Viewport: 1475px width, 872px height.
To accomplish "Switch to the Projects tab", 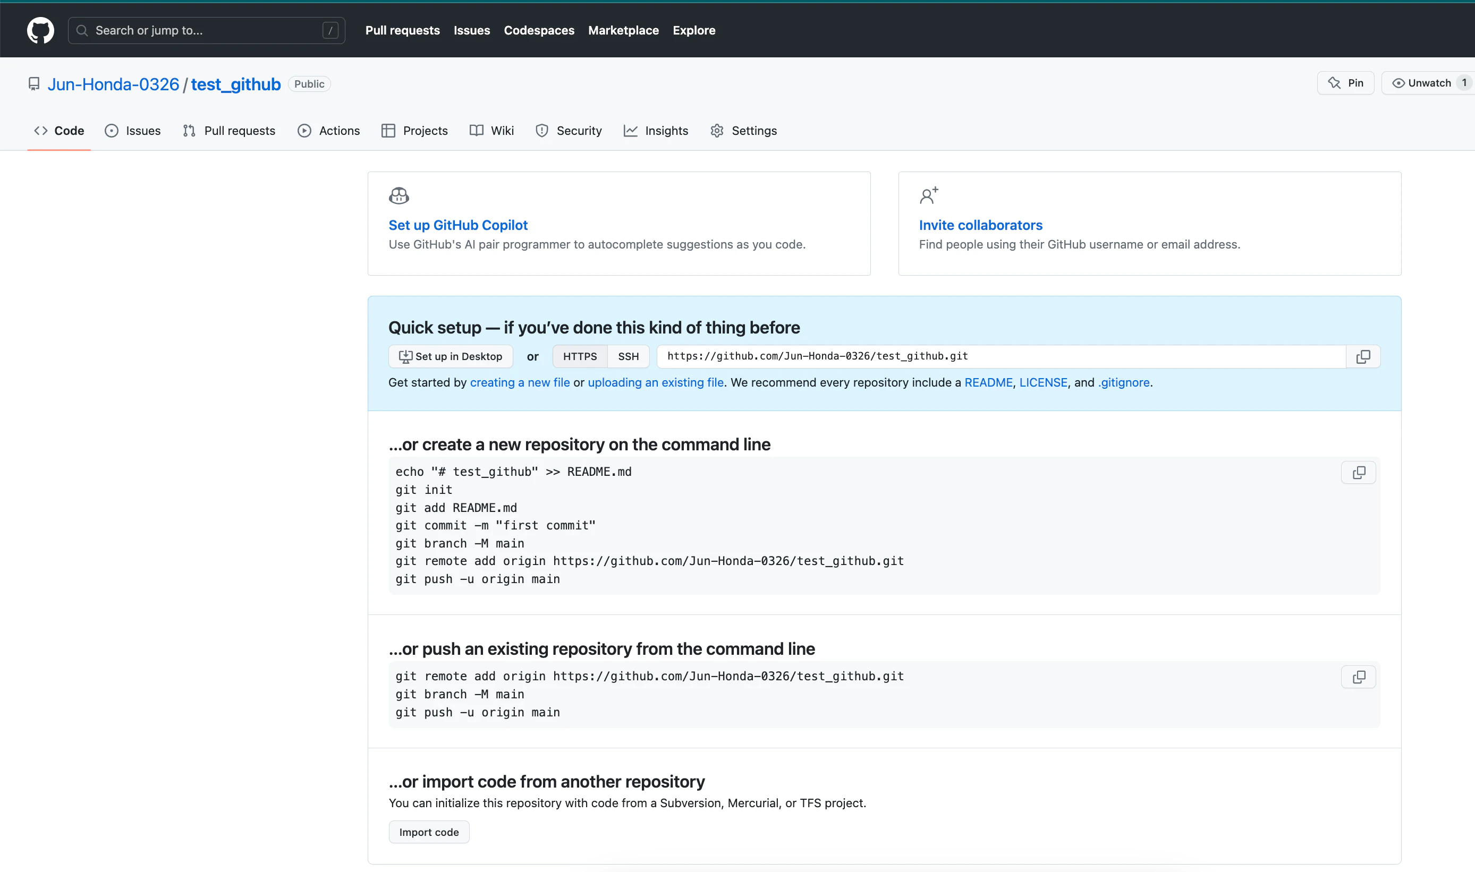I will click(414, 131).
